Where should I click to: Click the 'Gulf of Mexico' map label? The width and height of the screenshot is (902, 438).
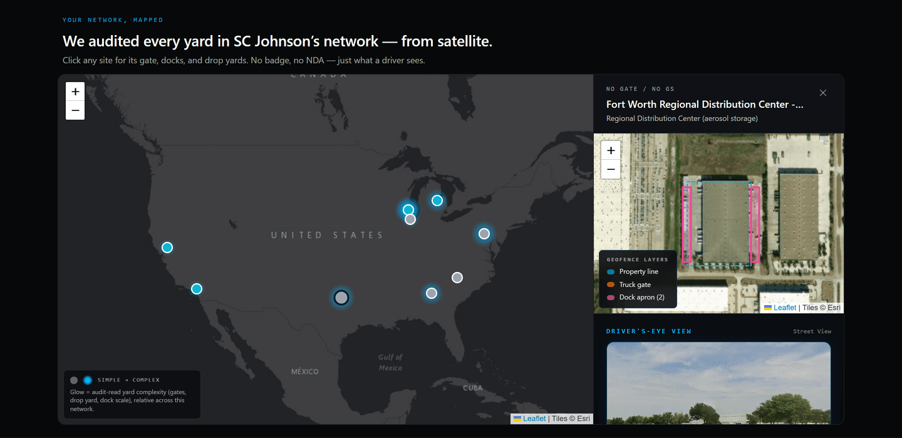[x=390, y=362]
